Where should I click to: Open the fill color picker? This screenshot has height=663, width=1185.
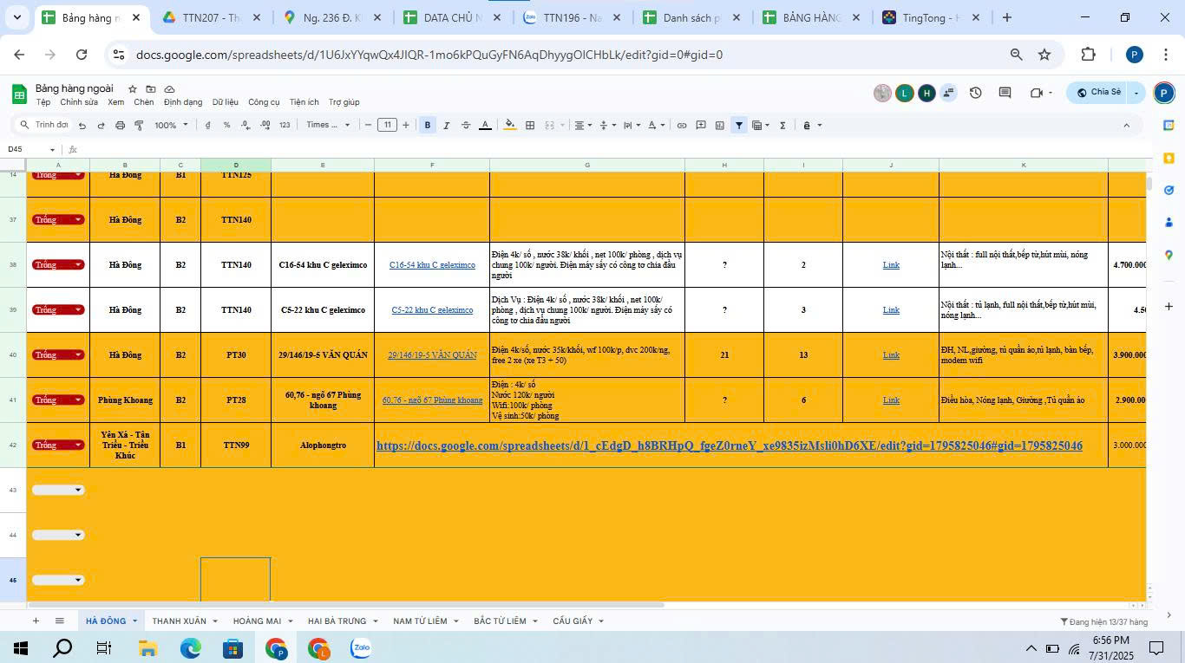tap(509, 126)
